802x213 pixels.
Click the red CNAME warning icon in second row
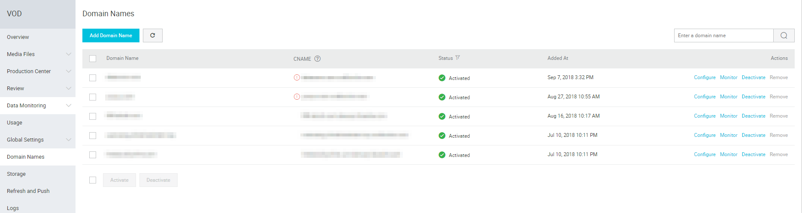click(297, 97)
